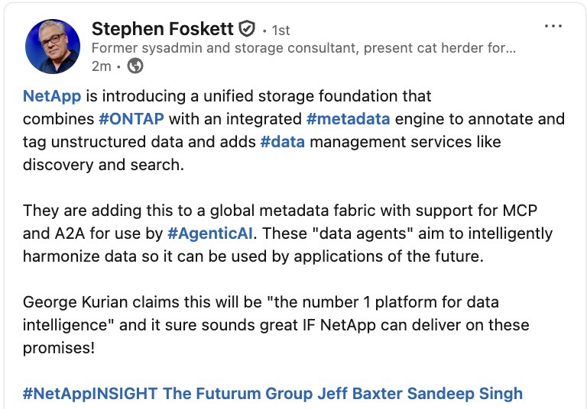Screen dimensions: 587x409
Task: Click the globe visibility icon
Action: pos(135,66)
